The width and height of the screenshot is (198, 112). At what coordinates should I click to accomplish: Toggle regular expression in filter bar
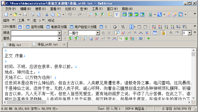(129, 33)
